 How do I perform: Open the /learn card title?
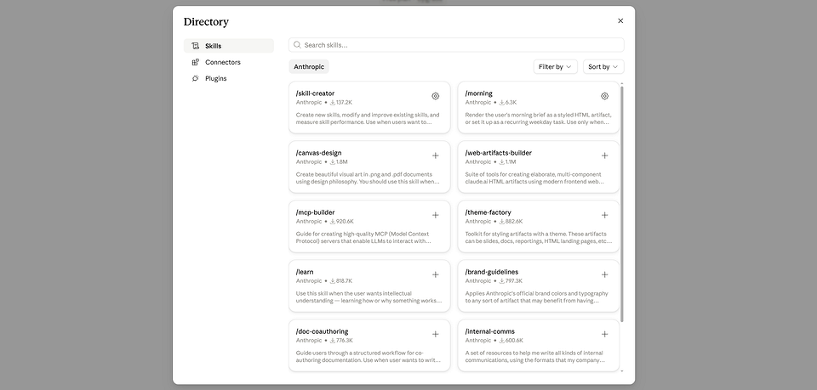tap(305, 272)
